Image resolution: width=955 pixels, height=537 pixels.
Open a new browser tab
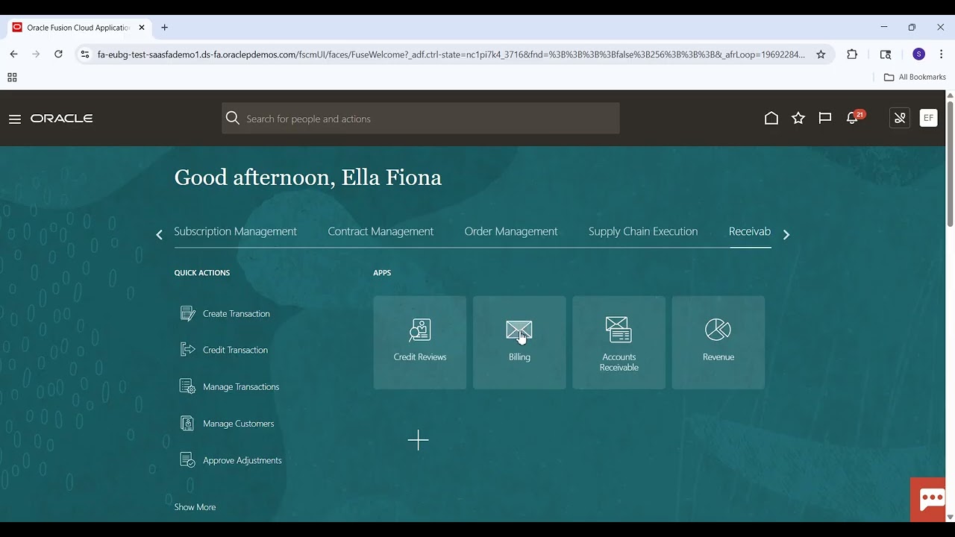pyautogui.click(x=165, y=28)
